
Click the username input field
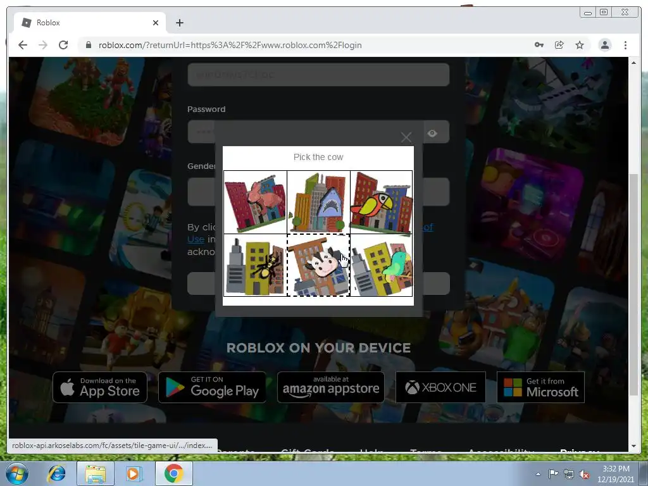click(x=318, y=75)
